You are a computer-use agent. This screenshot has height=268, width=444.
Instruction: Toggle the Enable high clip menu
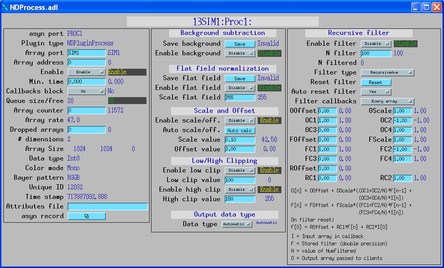[240, 190]
